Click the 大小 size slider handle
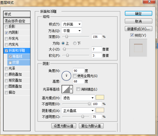The height and width of the screenshot is (136, 158). (64, 49)
